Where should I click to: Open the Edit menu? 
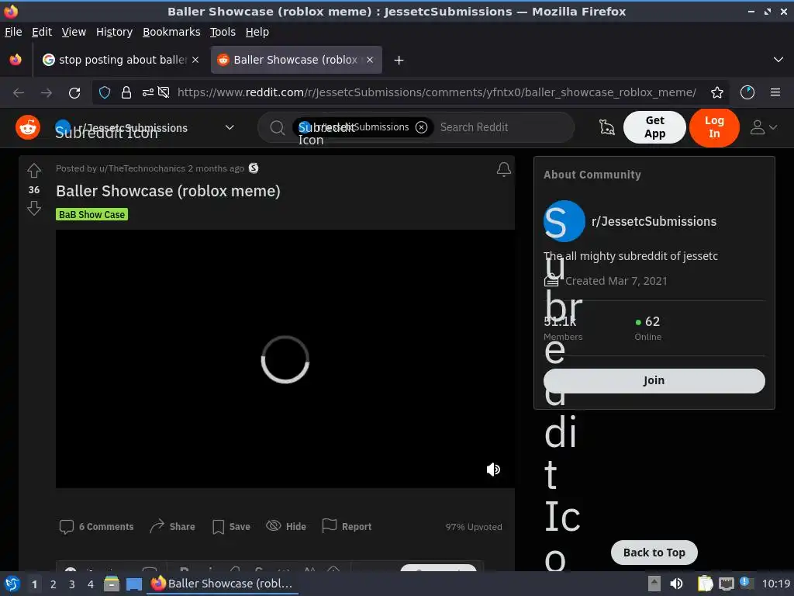coord(42,32)
